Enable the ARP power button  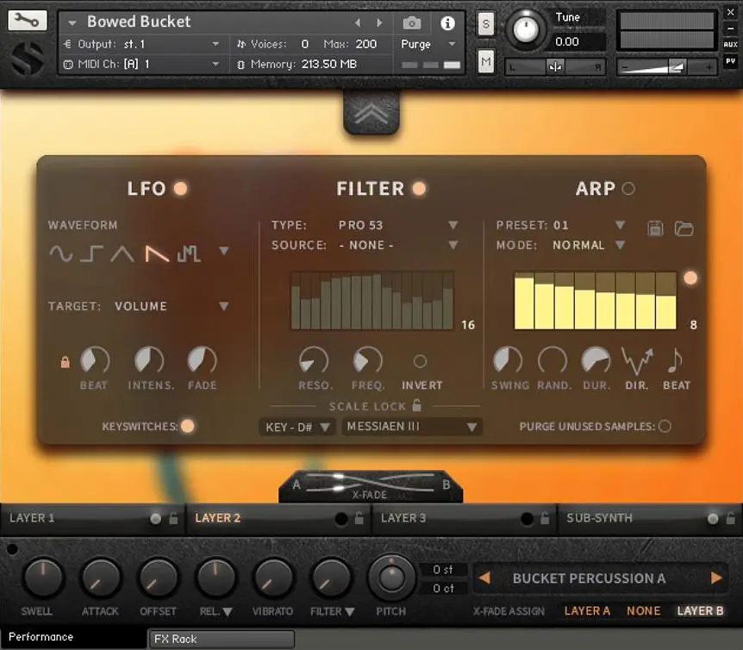(628, 189)
